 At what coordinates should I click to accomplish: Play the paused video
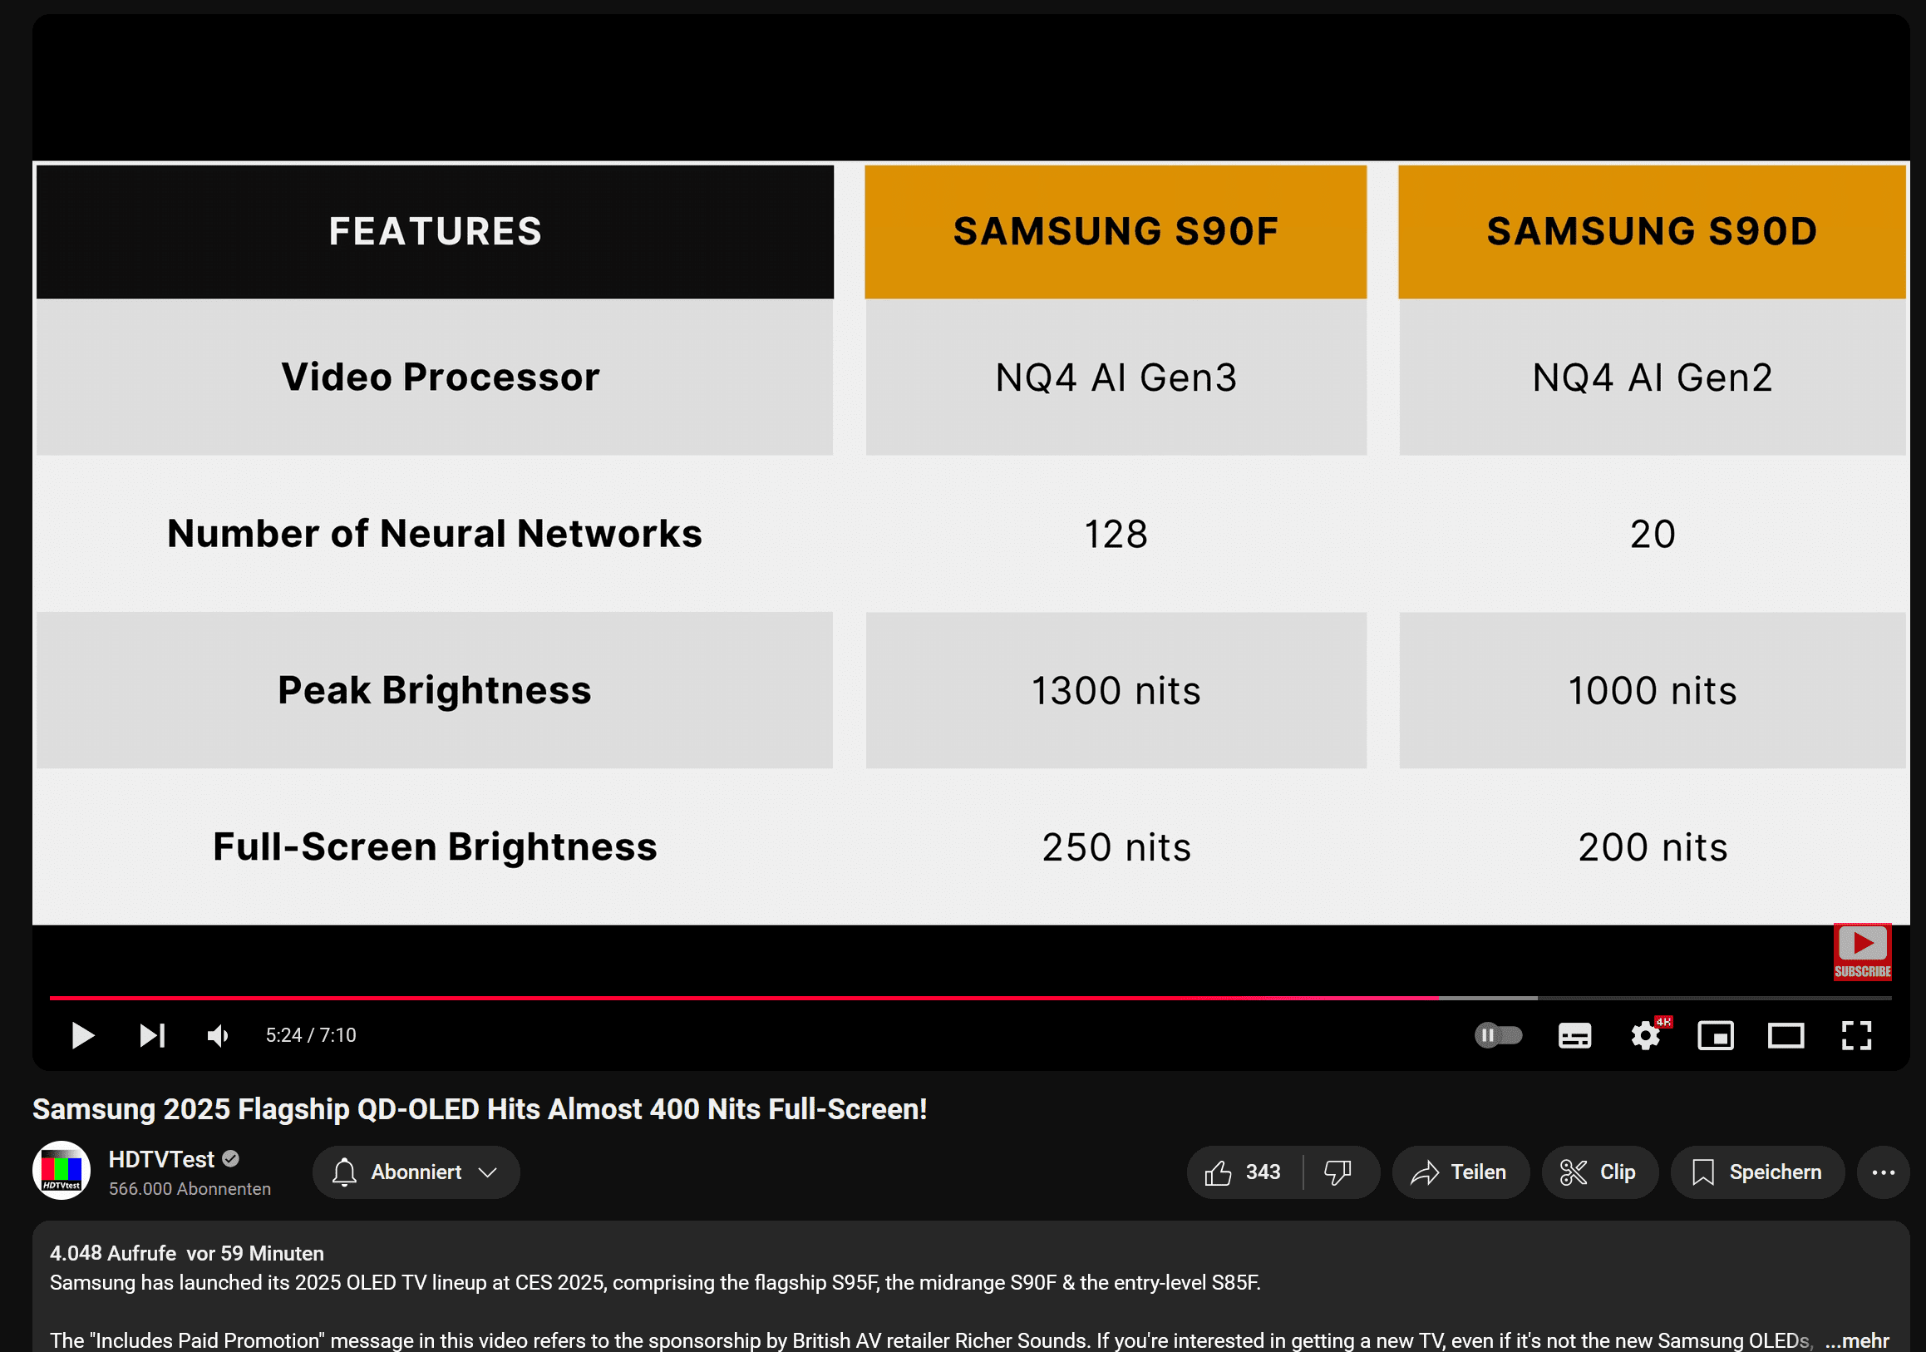82,1035
